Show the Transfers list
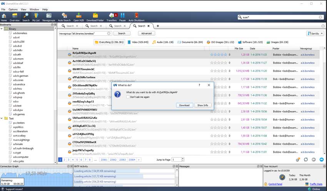The width and height of the screenshot is (327, 191). 112,17
